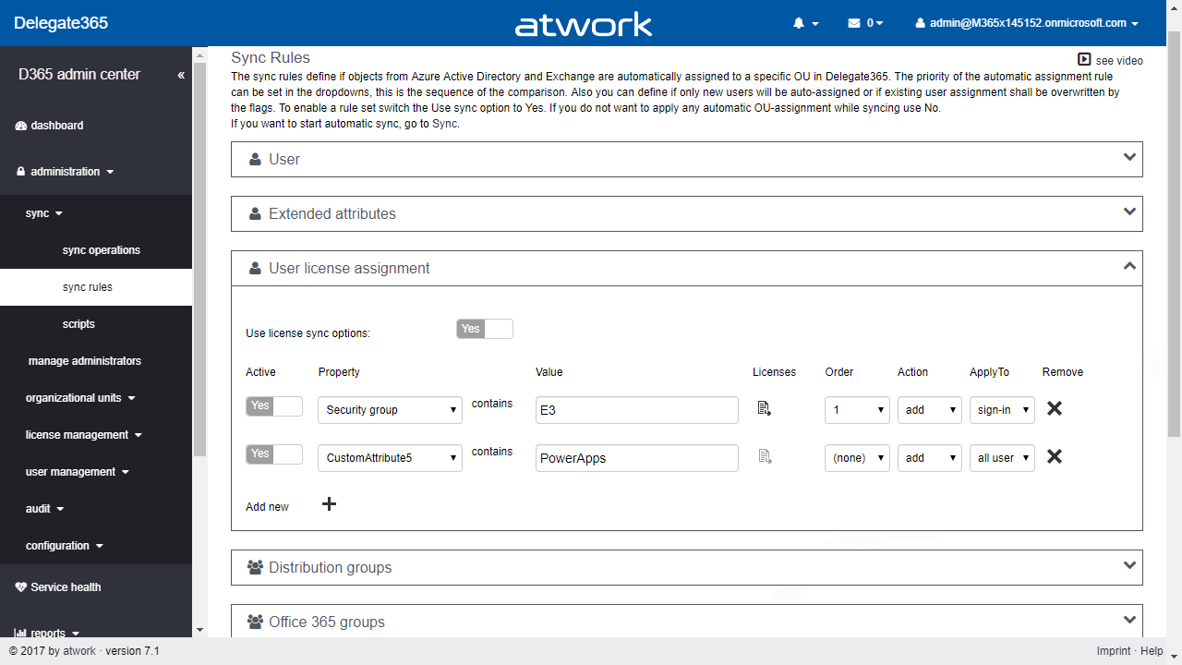
Task: Click the sidebar vertical scrollbar
Action: click(x=199, y=259)
